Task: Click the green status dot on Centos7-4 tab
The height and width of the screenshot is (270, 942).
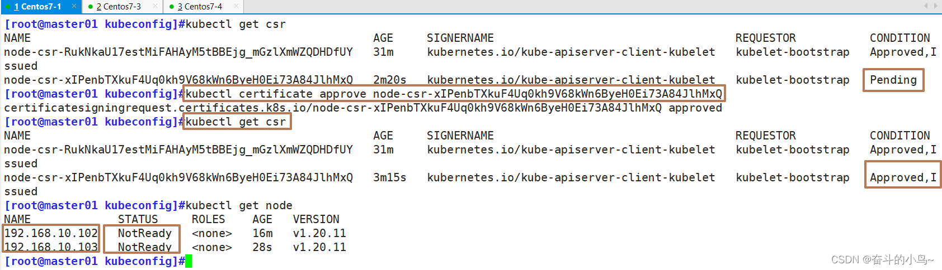Action: click(x=171, y=7)
